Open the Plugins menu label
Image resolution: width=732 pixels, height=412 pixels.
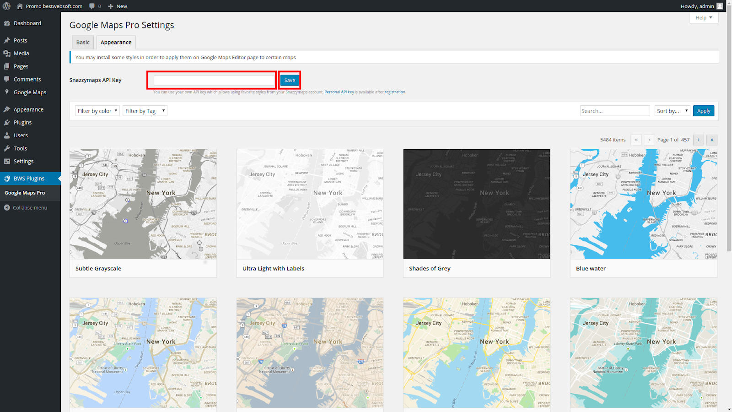tap(22, 122)
